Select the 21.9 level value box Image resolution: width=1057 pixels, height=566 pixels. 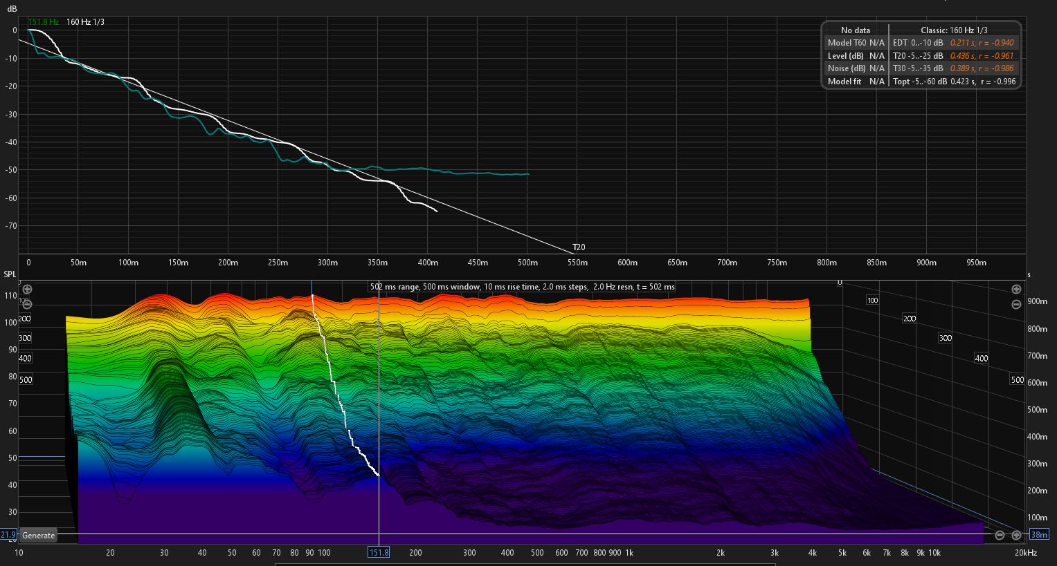(x=8, y=535)
